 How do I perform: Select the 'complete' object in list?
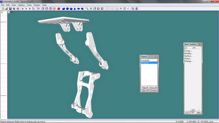pyautogui.click(x=145, y=60)
